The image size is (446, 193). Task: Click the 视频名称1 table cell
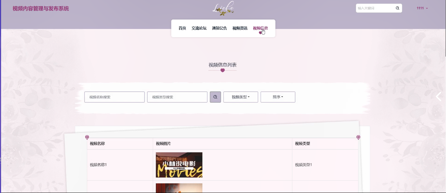click(120, 165)
